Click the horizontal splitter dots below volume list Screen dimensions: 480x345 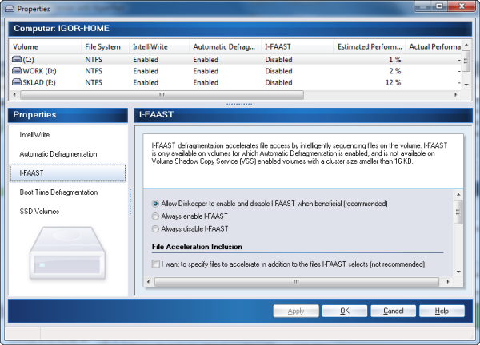(x=239, y=104)
